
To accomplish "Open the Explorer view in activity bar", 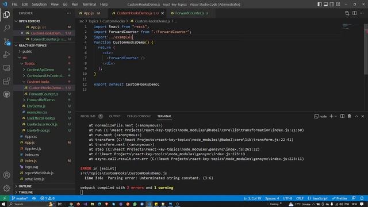I will (6, 15).
